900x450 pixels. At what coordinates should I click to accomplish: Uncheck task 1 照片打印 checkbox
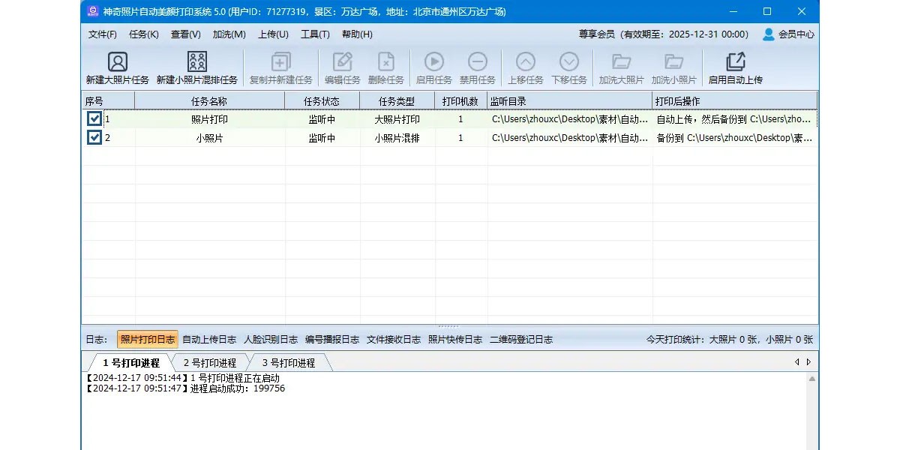click(94, 119)
